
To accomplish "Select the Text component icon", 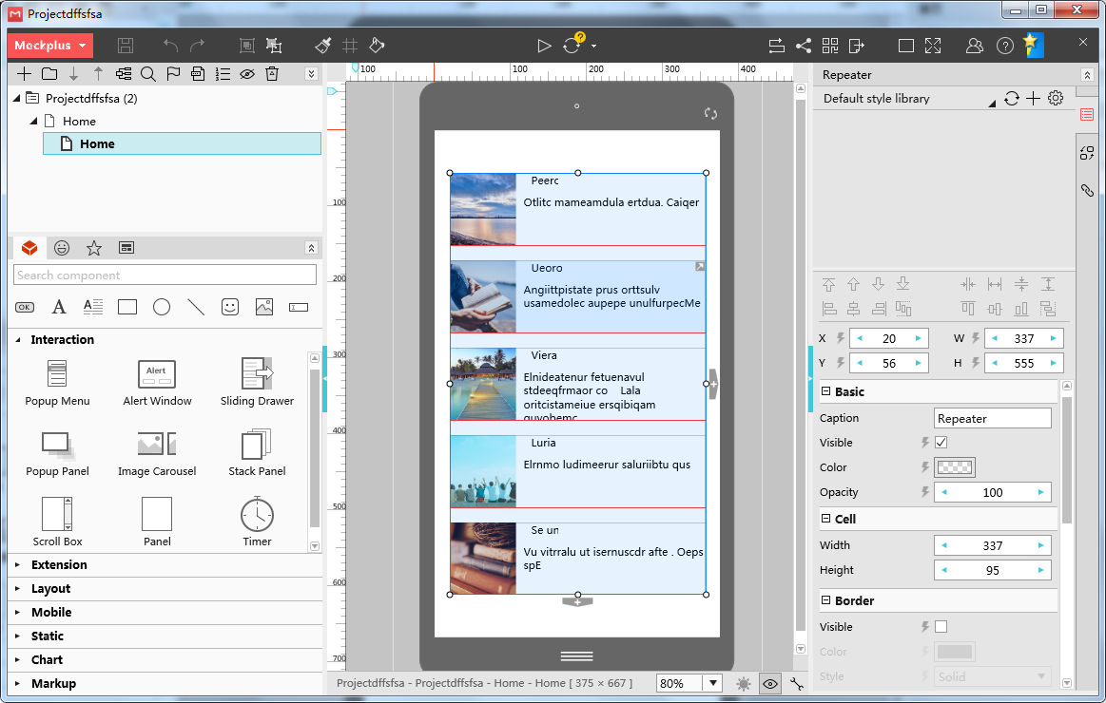I will coord(59,307).
